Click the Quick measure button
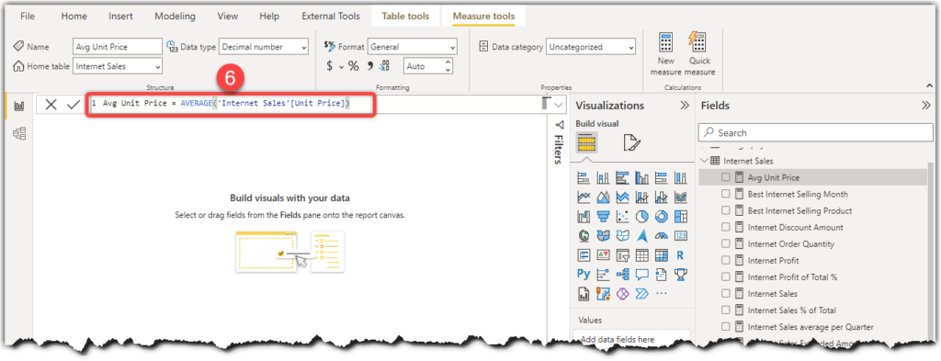Screen dimensions: 941x361 tap(699, 54)
